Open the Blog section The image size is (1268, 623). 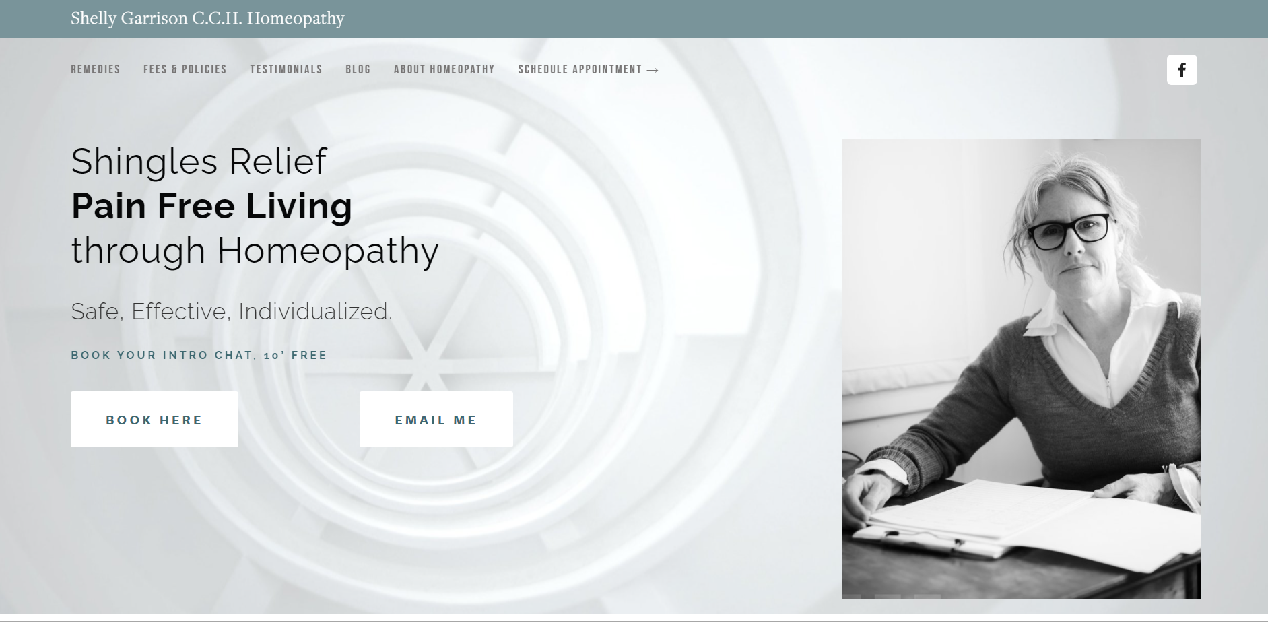(358, 69)
